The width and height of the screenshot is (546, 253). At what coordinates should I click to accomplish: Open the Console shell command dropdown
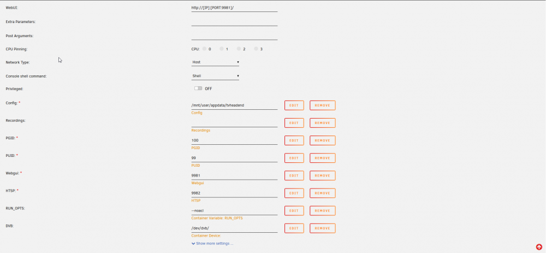(x=215, y=76)
